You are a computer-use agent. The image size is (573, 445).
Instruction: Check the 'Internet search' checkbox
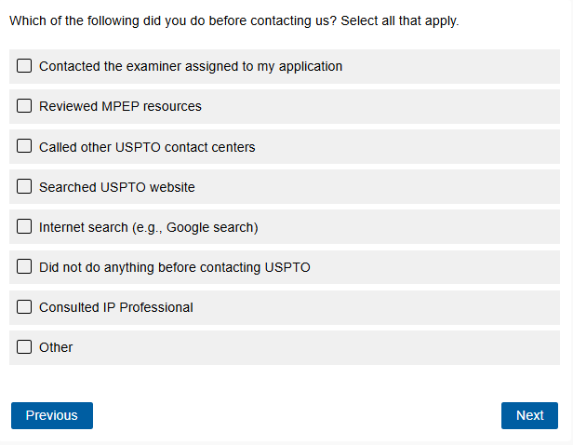[x=24, y=226]
